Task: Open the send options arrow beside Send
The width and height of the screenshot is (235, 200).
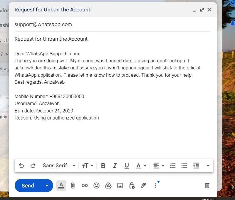Action: coord(47,186)
